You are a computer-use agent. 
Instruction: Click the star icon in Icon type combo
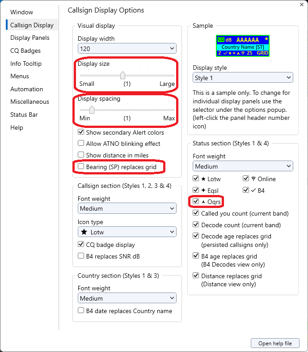pos(84,232)
